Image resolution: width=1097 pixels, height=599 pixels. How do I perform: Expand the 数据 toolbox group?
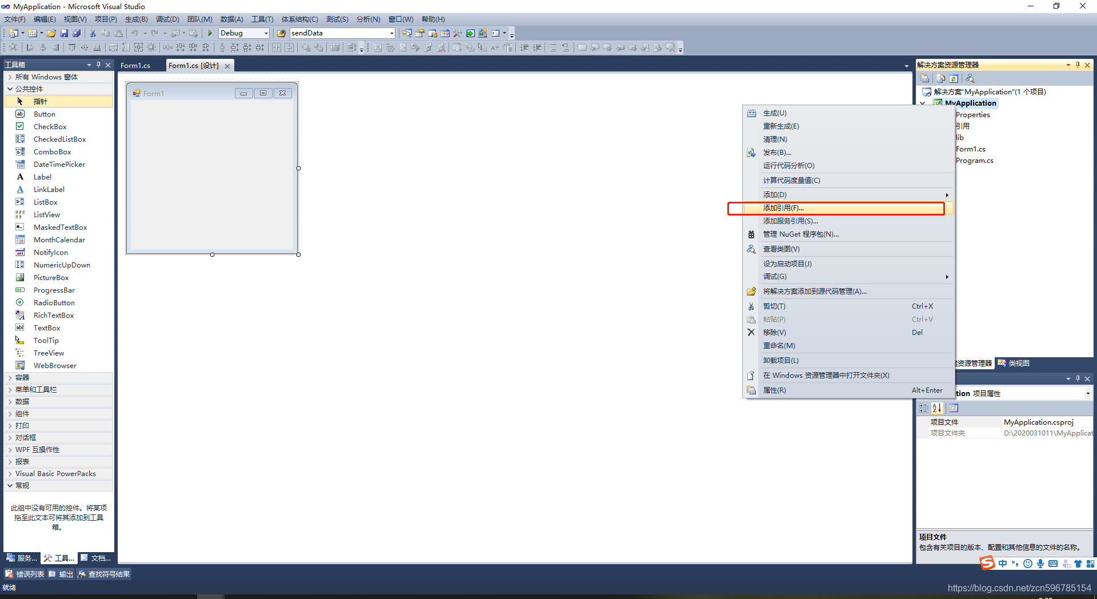10,401
